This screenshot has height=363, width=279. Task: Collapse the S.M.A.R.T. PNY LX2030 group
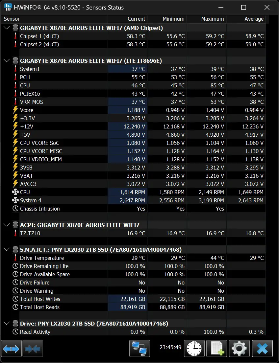pyautogui.click(x=7, y=250)
